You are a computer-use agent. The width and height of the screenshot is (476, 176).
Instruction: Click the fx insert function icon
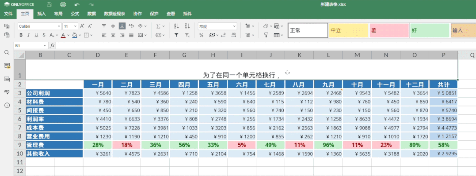click(x=52, y=45)
